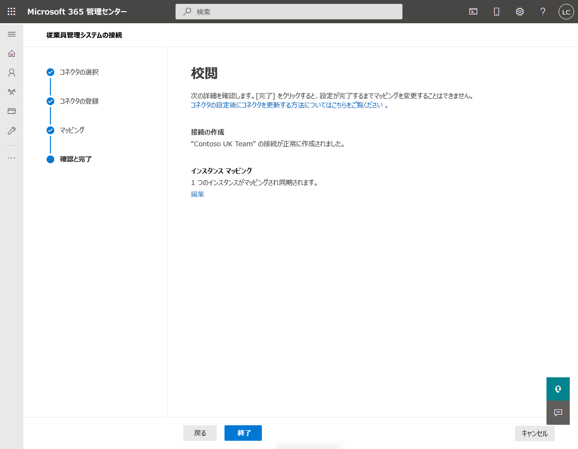The width and height of the screenshot is (578, 449).
Task: Open the teal help and support headset button
Action: (x=558, y=388)
